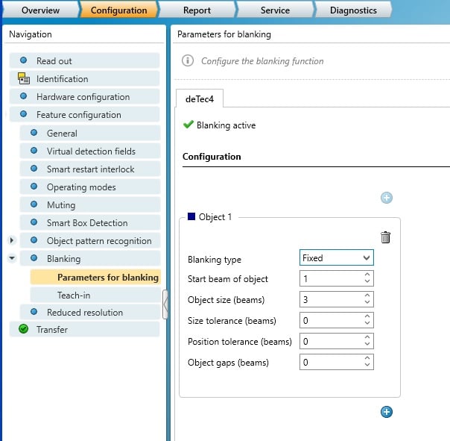Select Operating modes in the navigation
450x441 pixels.
click(x=90, y=187)
